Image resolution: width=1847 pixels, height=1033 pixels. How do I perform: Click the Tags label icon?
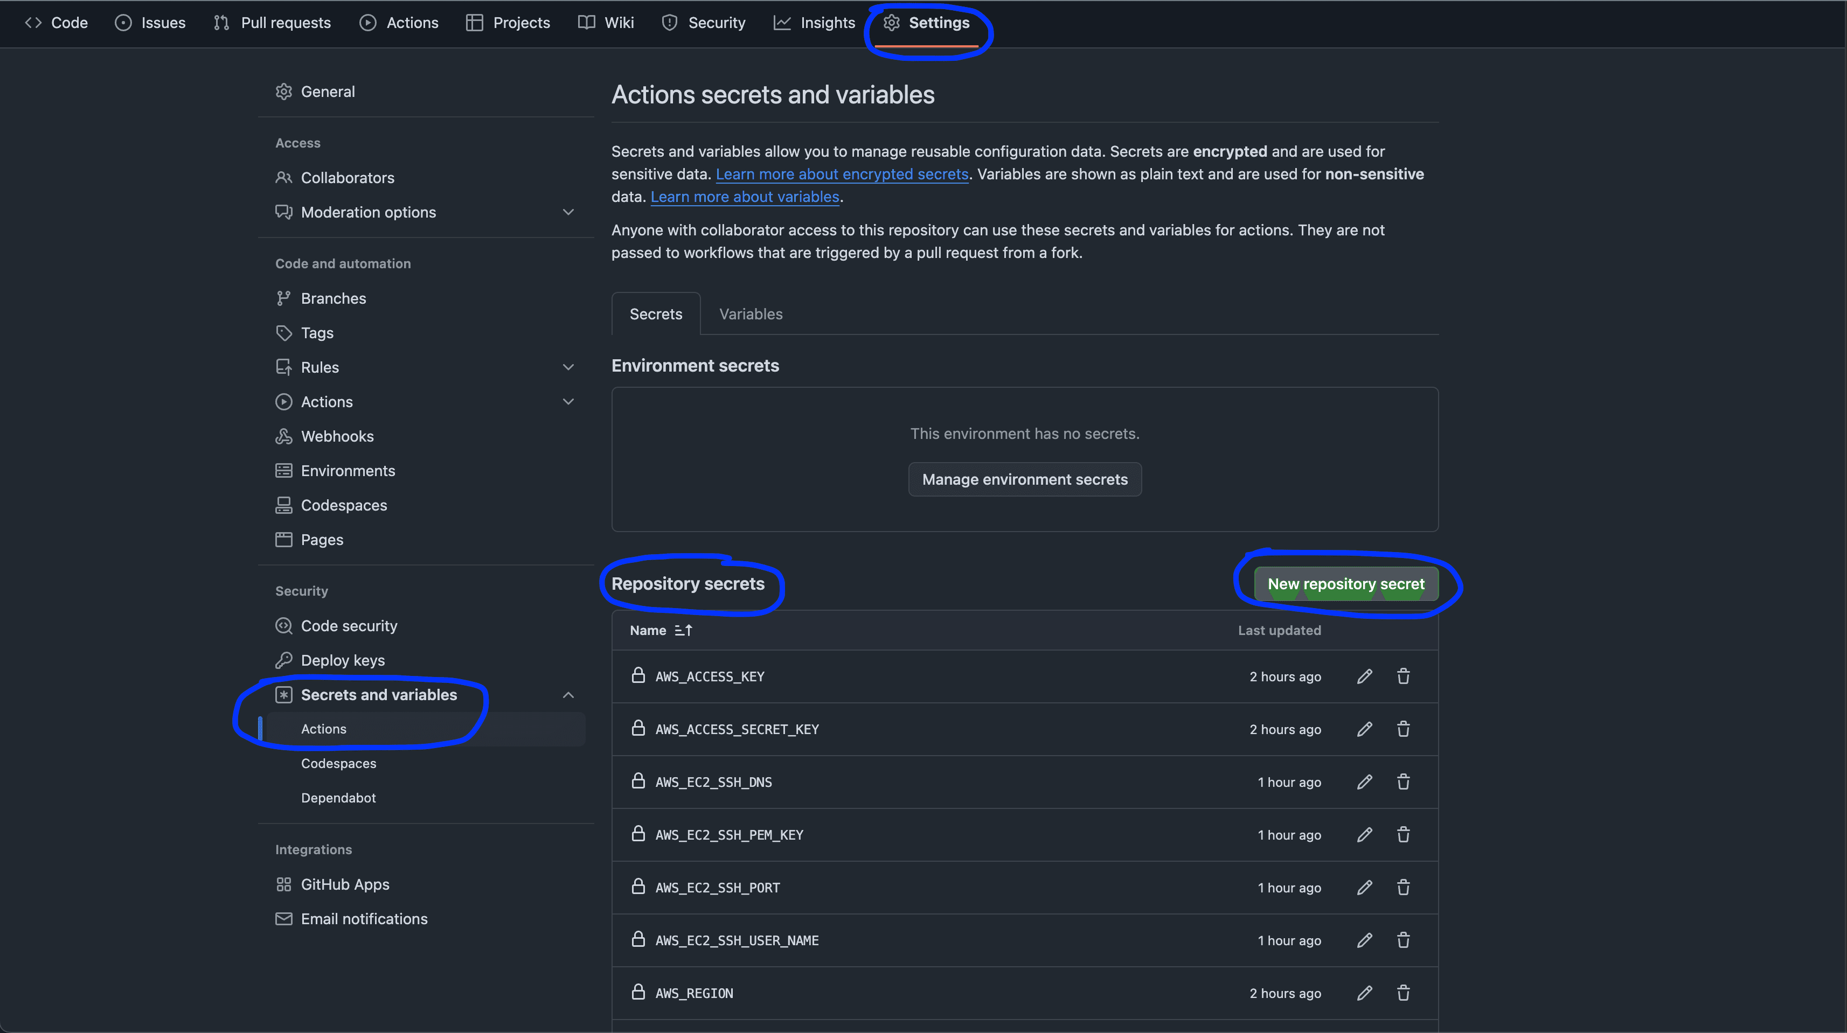pos(284,333)
